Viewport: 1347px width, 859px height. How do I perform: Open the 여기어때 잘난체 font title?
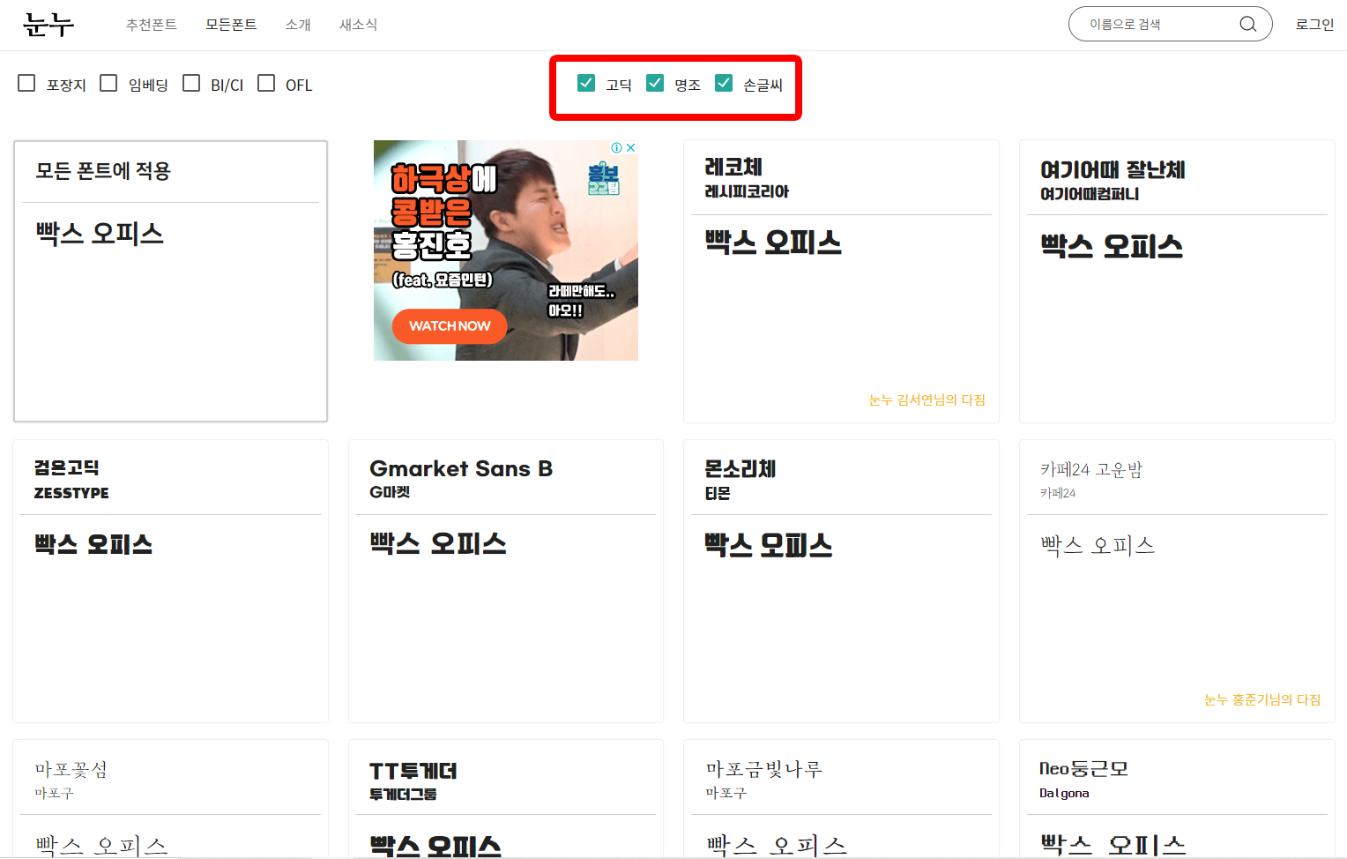pyautogui.click(x=1113, y=169)
